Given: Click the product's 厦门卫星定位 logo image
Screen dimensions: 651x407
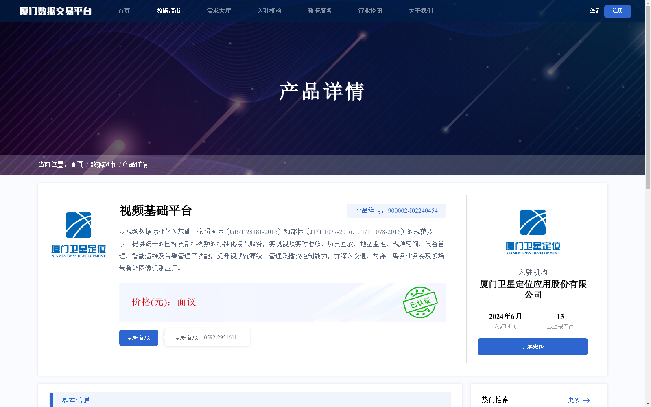Looking at the screenshot, I should pyautogui.click(x=79, y=235).
